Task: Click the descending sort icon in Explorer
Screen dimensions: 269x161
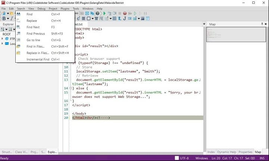Action: 10,29
